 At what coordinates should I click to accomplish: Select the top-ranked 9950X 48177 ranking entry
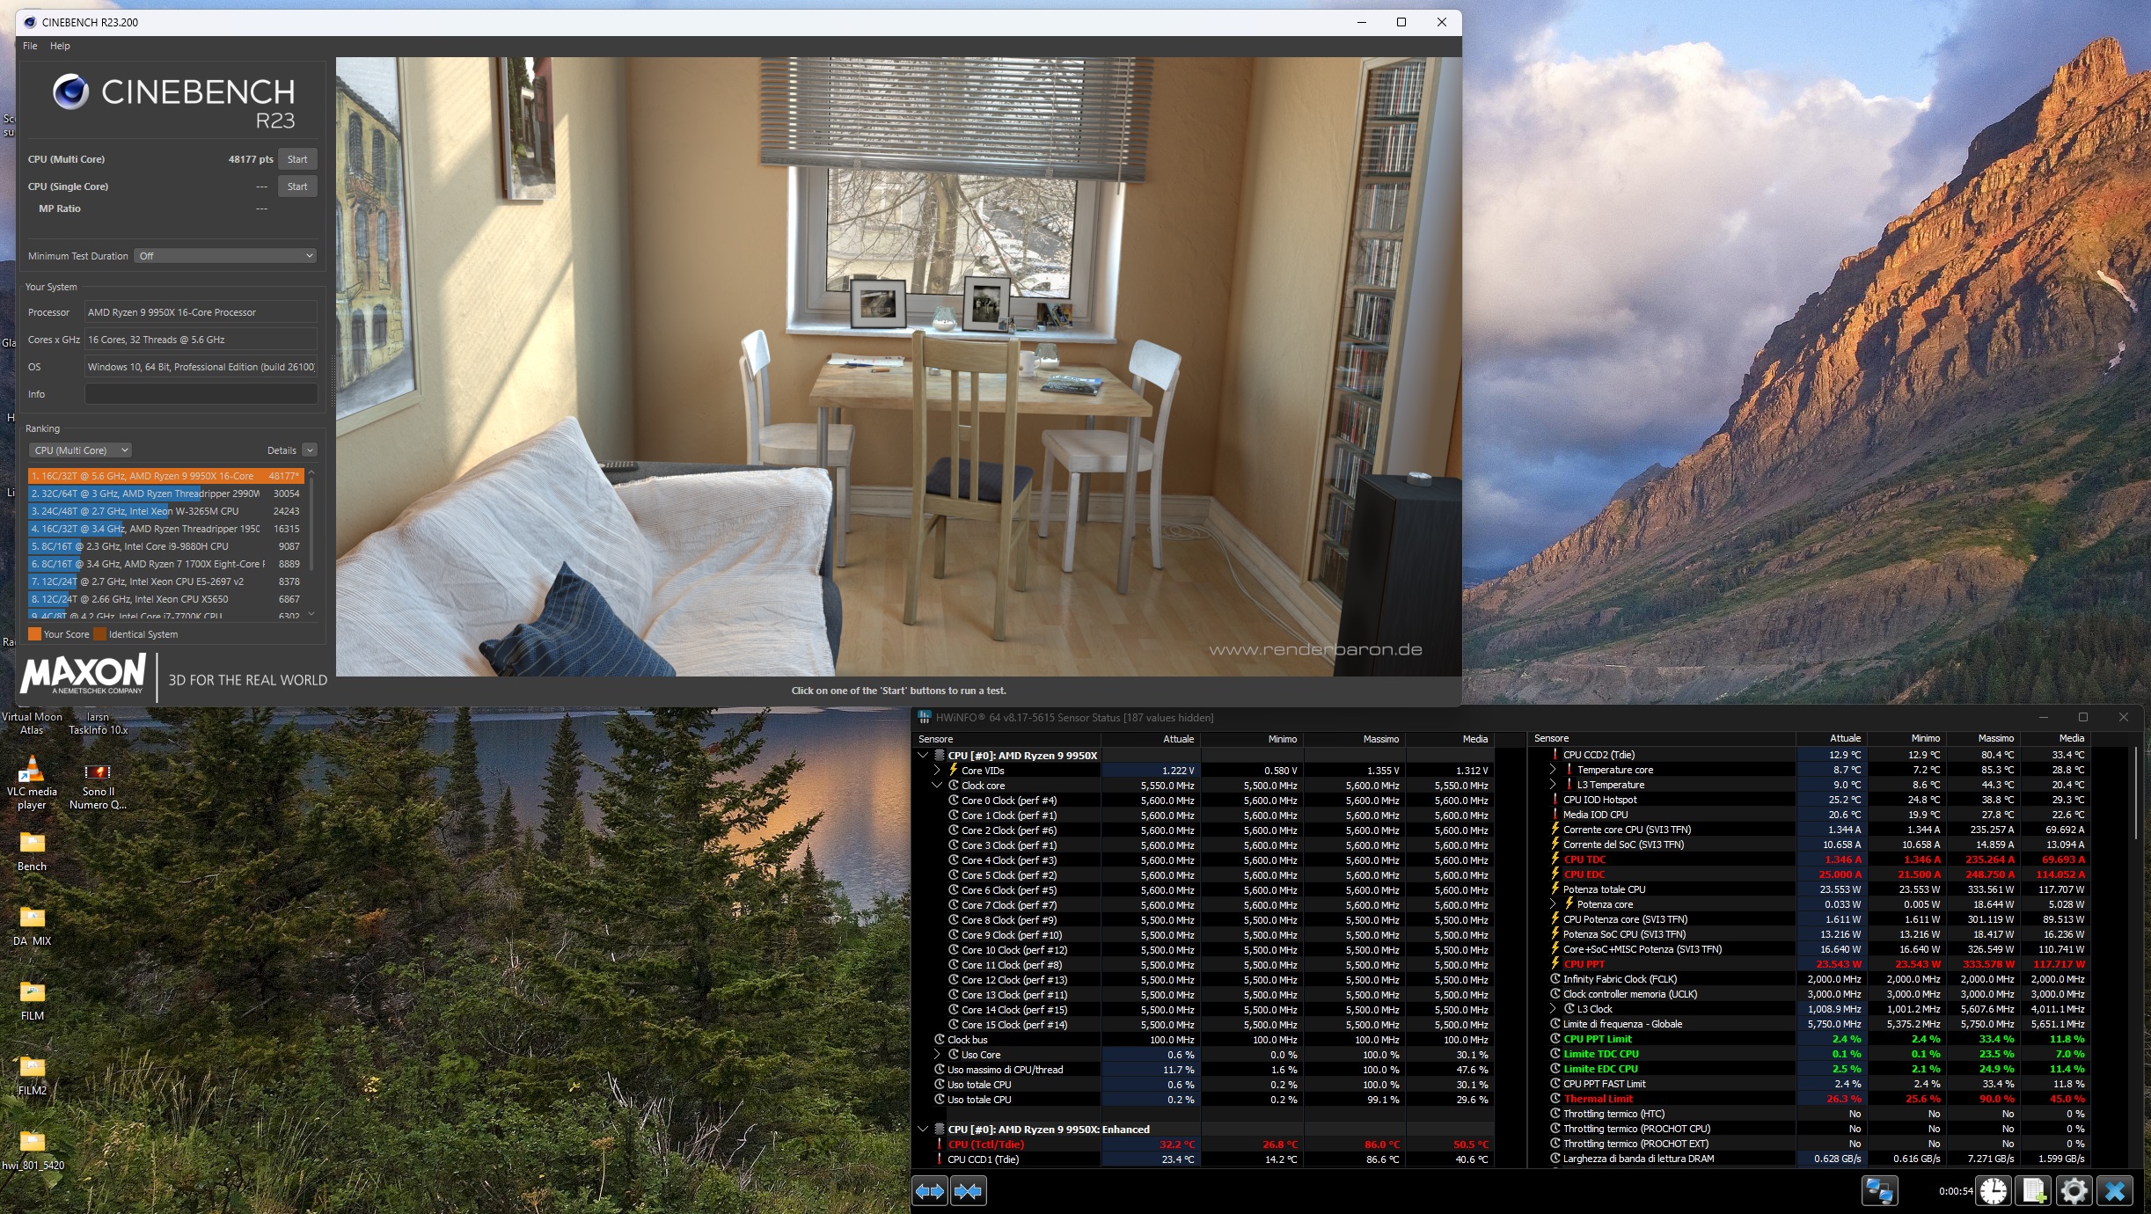165,476
